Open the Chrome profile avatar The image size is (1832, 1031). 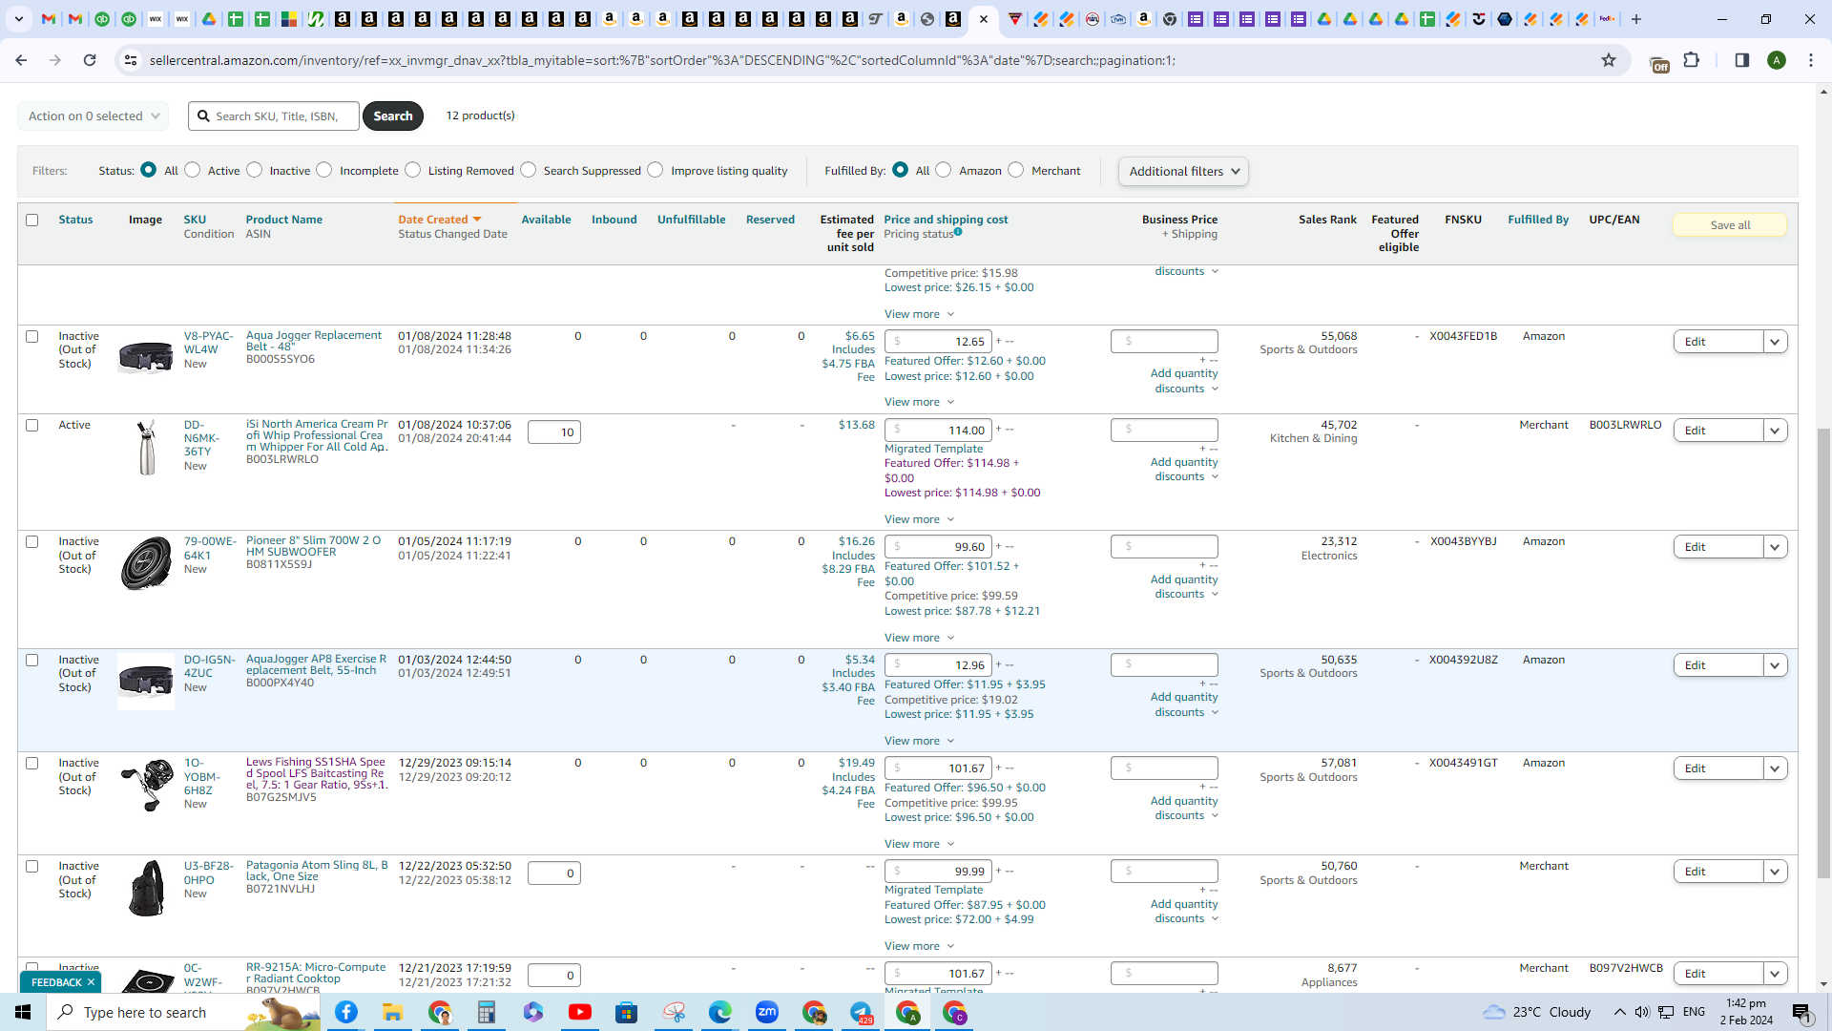coord(1776,60)
